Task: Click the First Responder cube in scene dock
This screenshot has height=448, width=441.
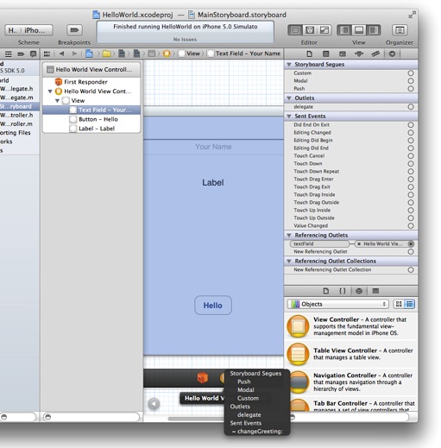Action: click(203, 377)
